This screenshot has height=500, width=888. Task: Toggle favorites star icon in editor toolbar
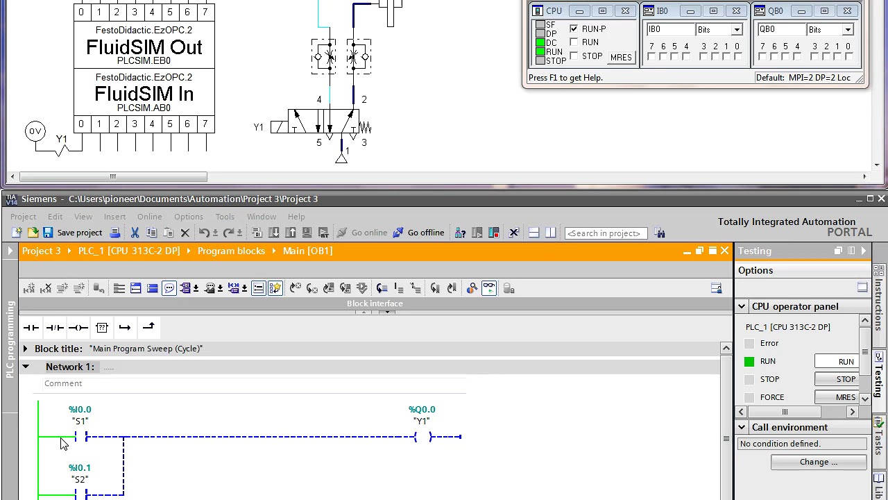tap(275, 288)
